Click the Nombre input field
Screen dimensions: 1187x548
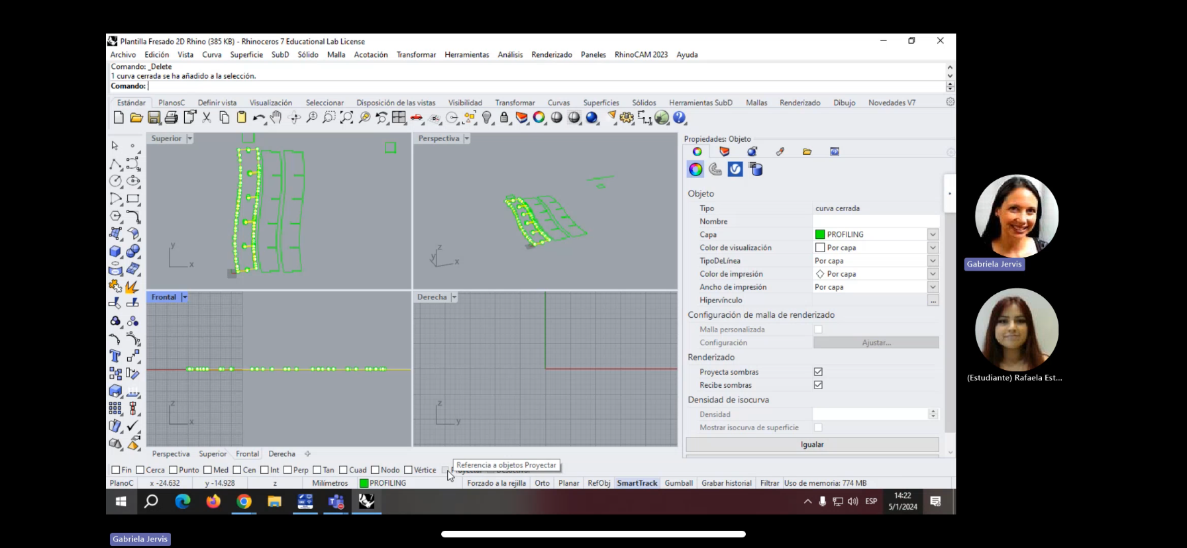tap(875, 222)
